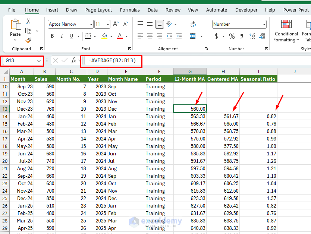Apply Percent Style
Screen dimensions: 311x234
point(232,36)
